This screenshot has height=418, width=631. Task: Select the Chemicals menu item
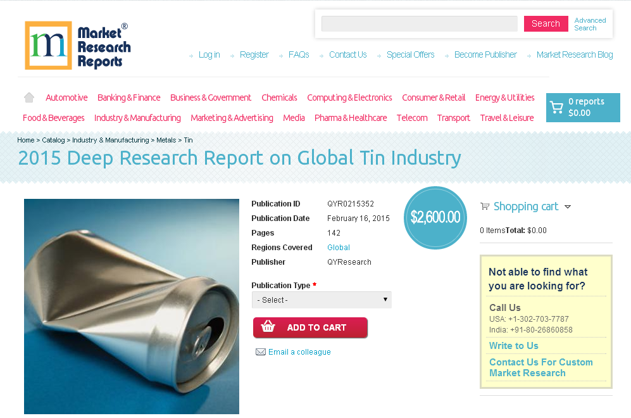pos(279,98)
